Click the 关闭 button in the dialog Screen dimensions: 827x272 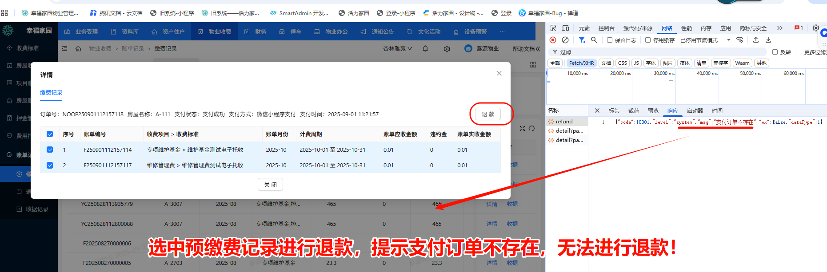(270, 185)
